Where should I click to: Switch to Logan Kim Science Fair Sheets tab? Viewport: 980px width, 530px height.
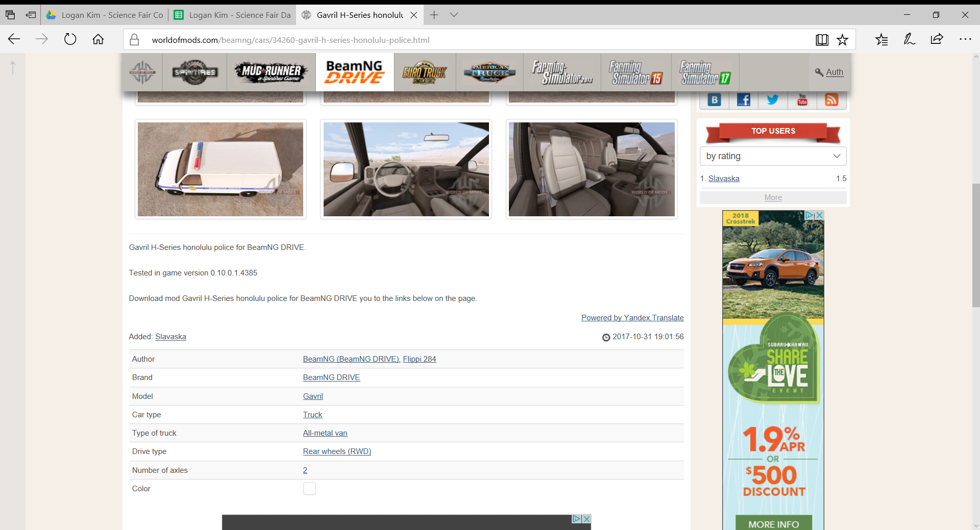coord(232,15)
